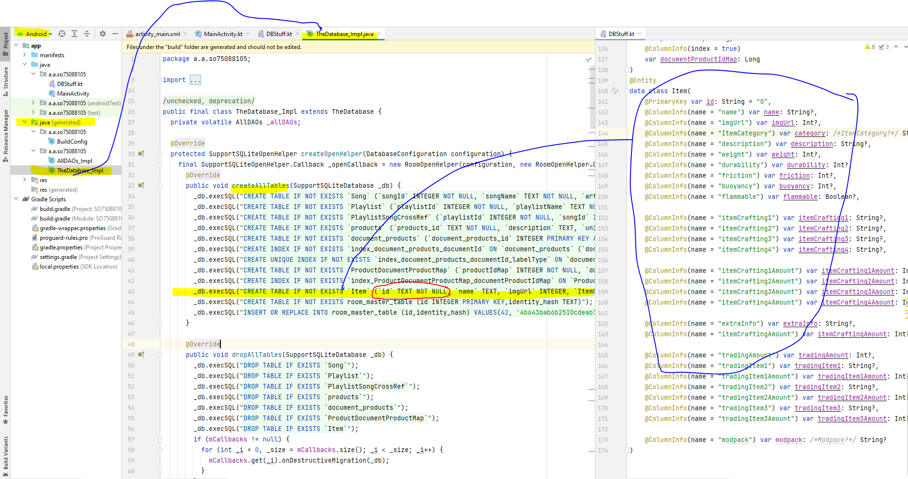Close the activity_main.xml tab
The image size is (908, 479).
[185, 34]
